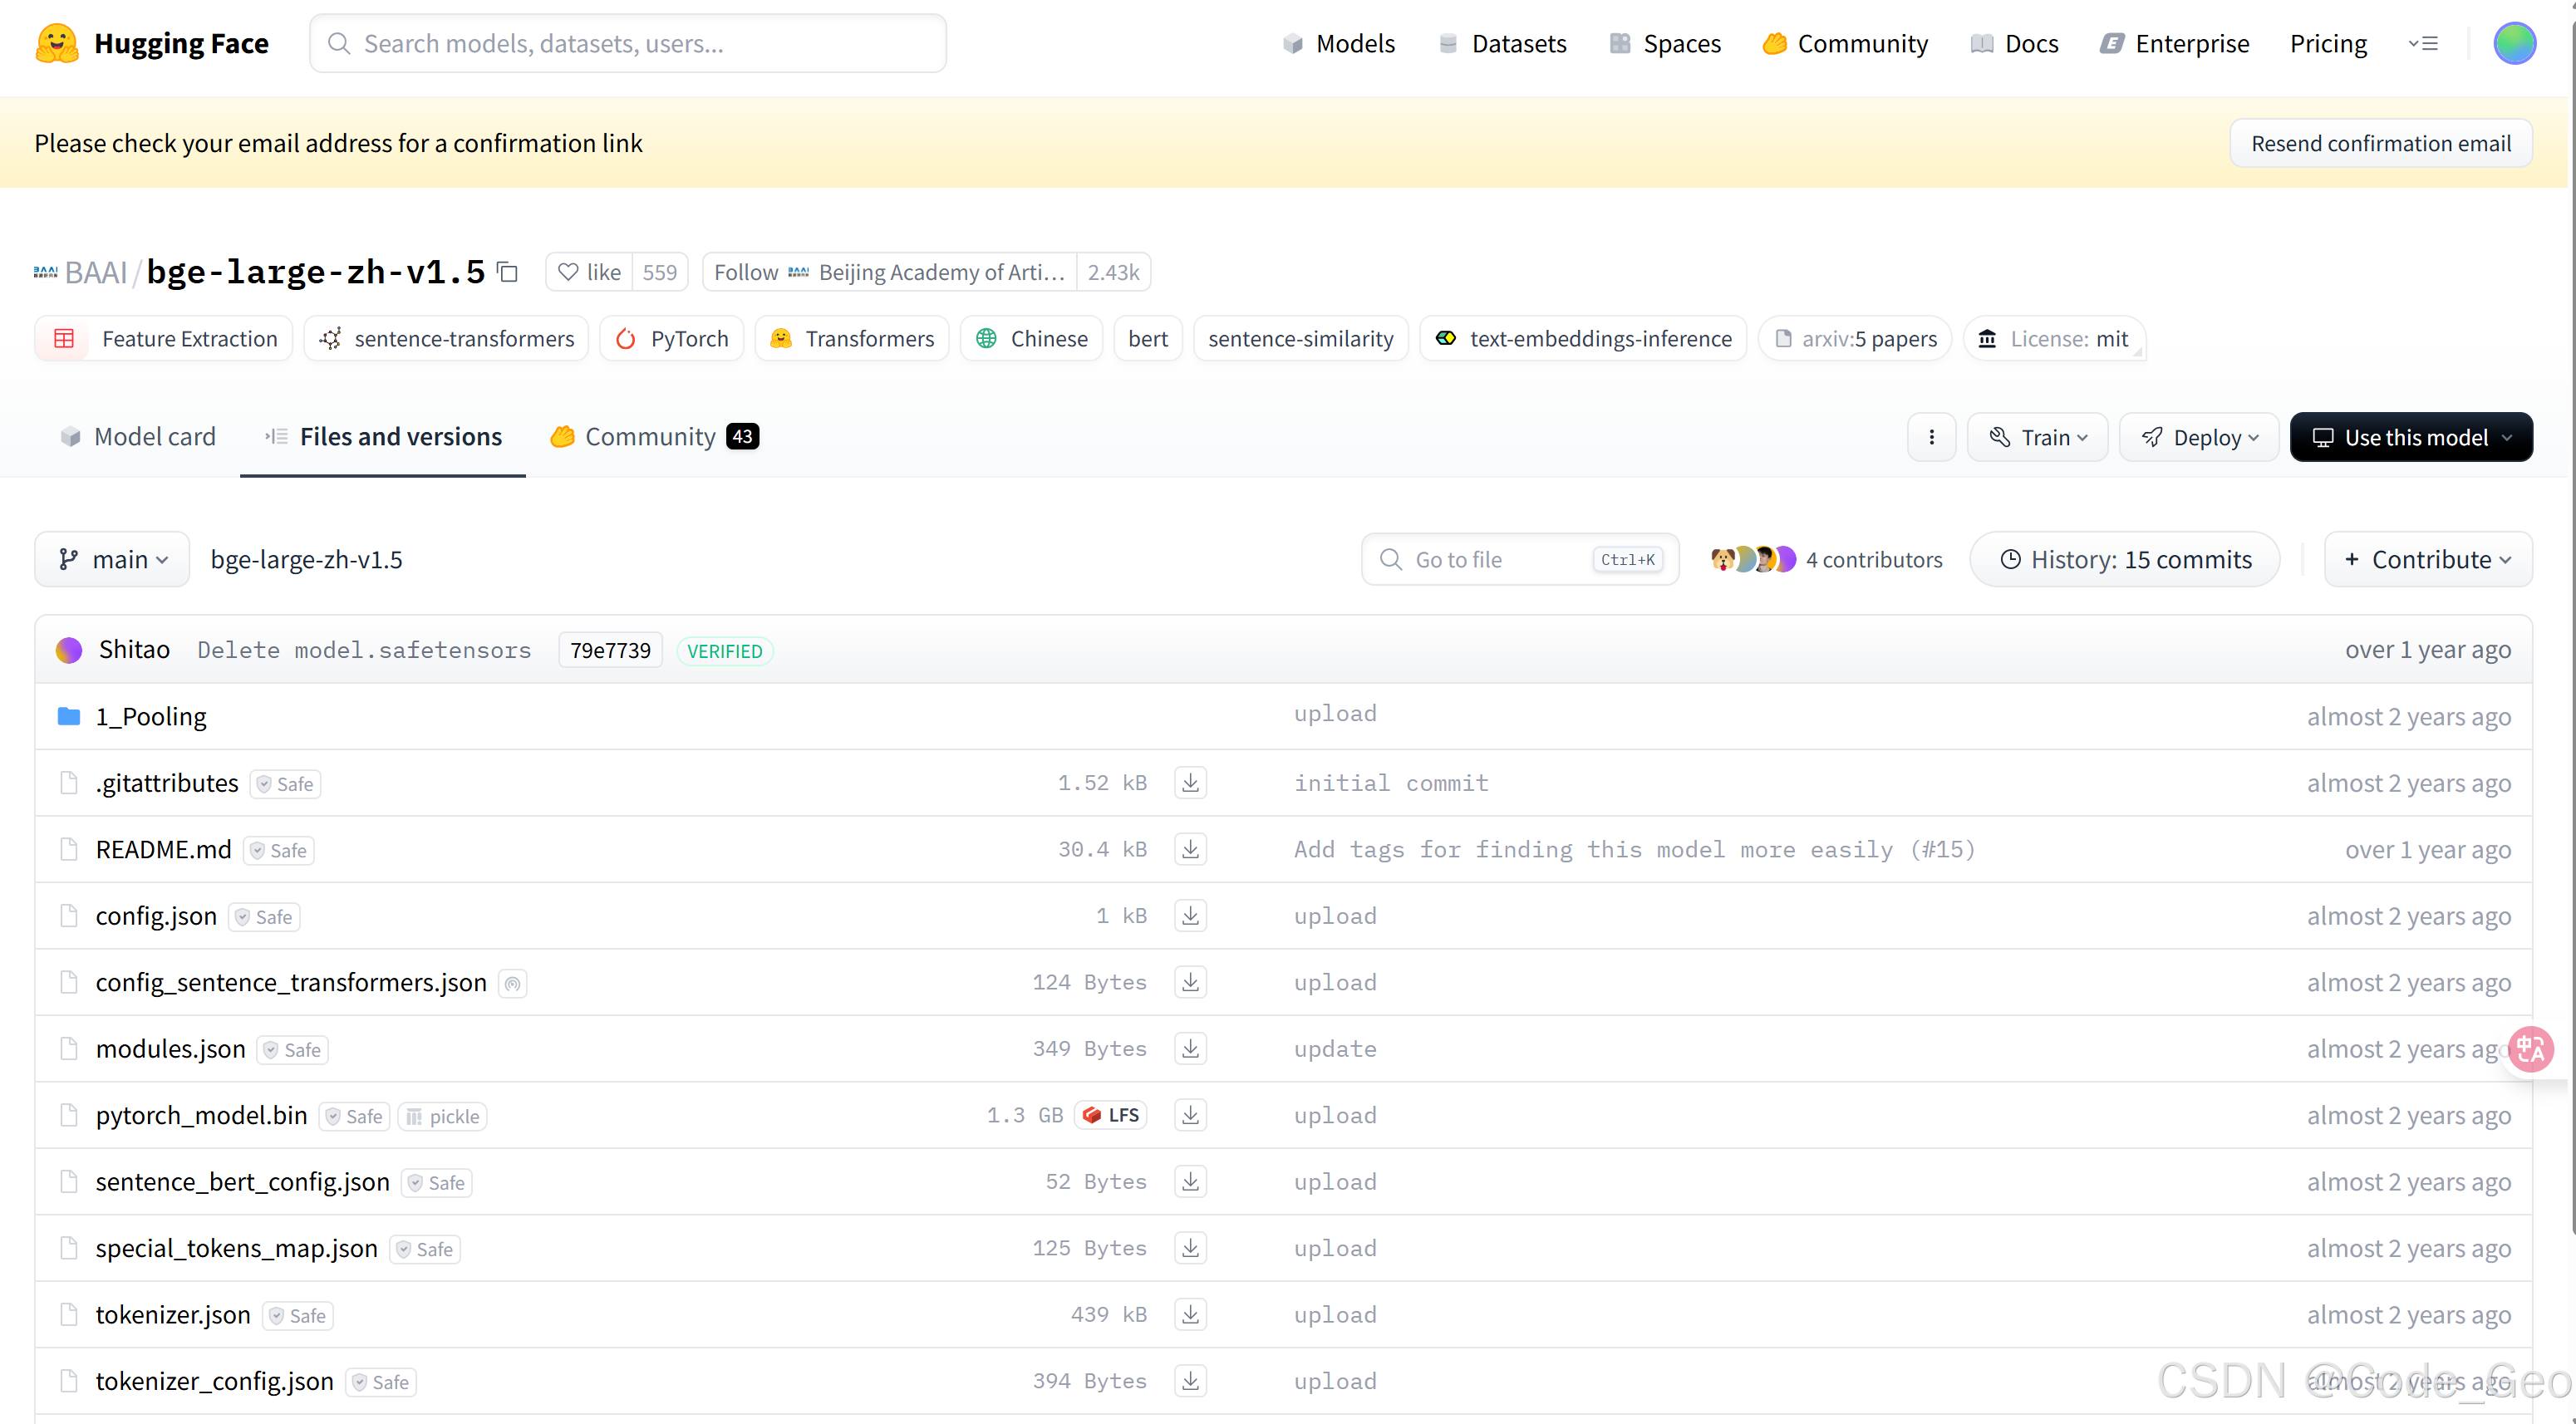The image size is (2576, 1424).
Task: Click the Safe badge next to README.md
Action: click(279, 851)
